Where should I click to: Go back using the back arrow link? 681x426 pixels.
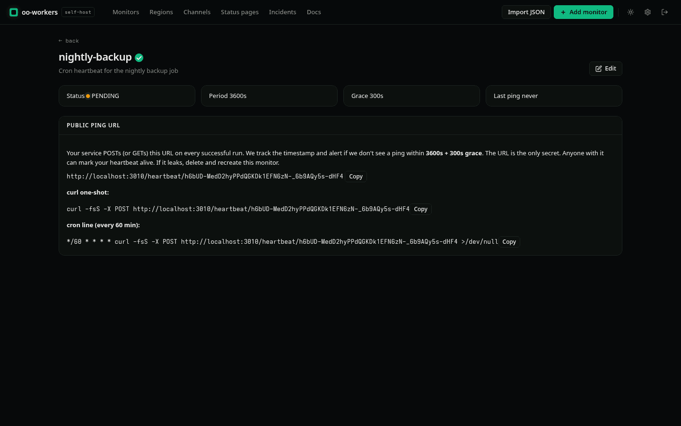tap(69, 41)
